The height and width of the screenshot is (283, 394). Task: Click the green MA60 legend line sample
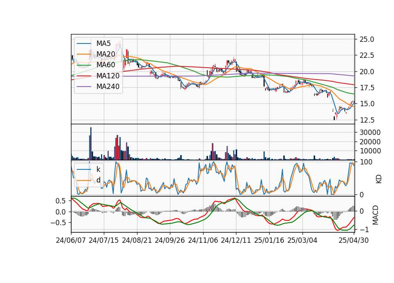tap(84, 65)
